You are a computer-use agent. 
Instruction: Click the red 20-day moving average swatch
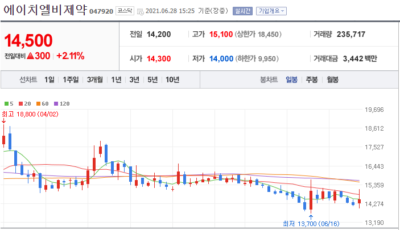[x=20, y=104]
